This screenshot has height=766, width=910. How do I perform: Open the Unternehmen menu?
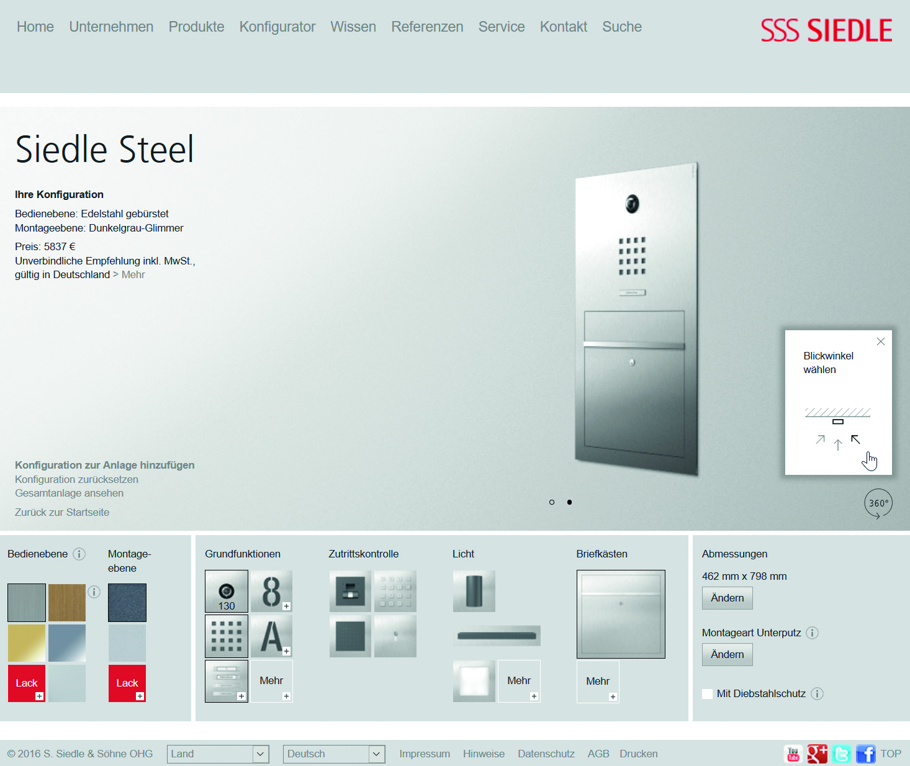point(111,27)
